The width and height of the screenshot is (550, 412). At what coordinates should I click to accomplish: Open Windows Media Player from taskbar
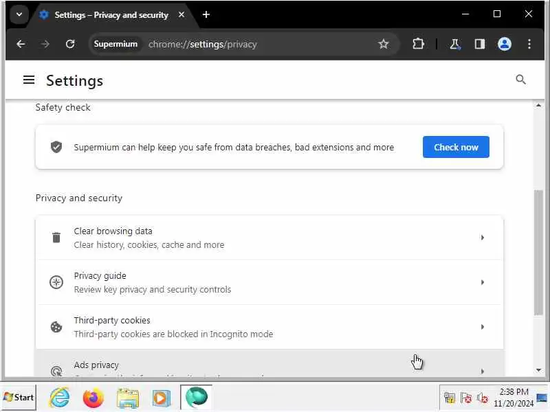[162, 398]
